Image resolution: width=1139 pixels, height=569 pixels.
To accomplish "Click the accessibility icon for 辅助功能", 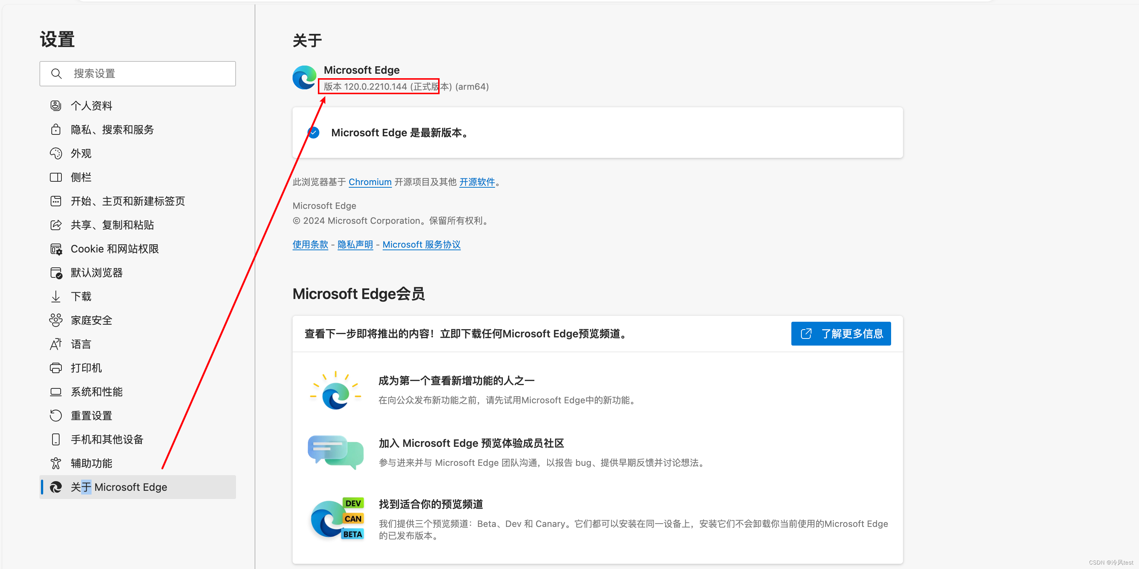I will point(56,463).
